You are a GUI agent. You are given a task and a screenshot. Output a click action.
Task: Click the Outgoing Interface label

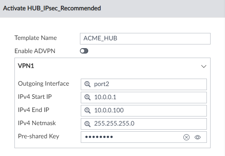click(44, 84)
